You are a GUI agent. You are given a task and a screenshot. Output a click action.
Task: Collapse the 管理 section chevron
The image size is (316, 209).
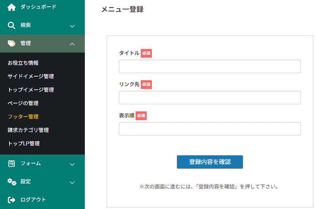point(72,44)
